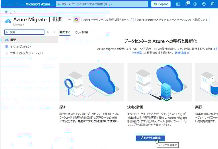The image size is (218, 149).
Task: Click the Microsoft Azure logo text
Action: click(38, 4)
